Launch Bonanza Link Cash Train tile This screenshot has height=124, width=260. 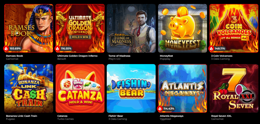[x=29, y=88]
